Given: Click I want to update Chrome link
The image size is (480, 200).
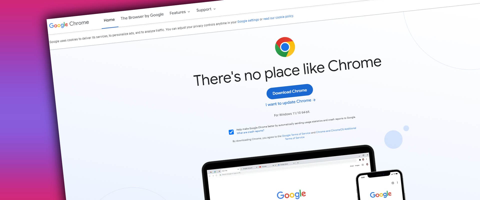Looking at the screenshot, I should click(288, 102).
